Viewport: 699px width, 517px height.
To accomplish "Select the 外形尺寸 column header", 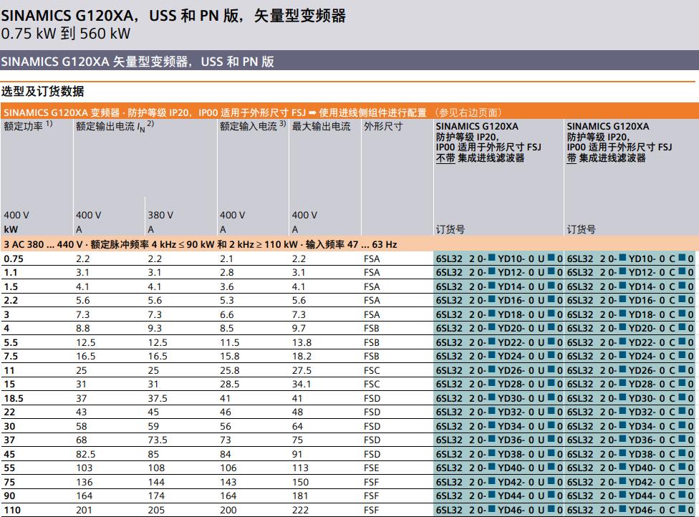I will coord(383,126).
